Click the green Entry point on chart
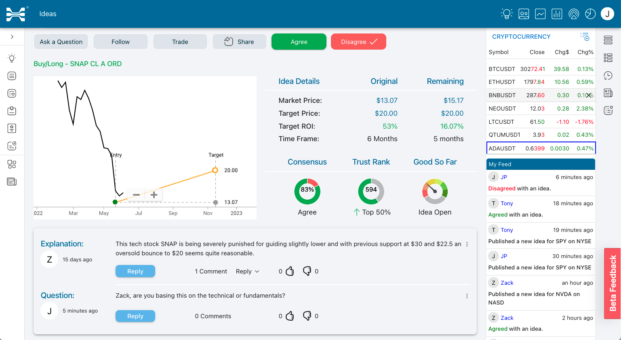The height and width of the screenshot is (340, 621). [115, 202]
